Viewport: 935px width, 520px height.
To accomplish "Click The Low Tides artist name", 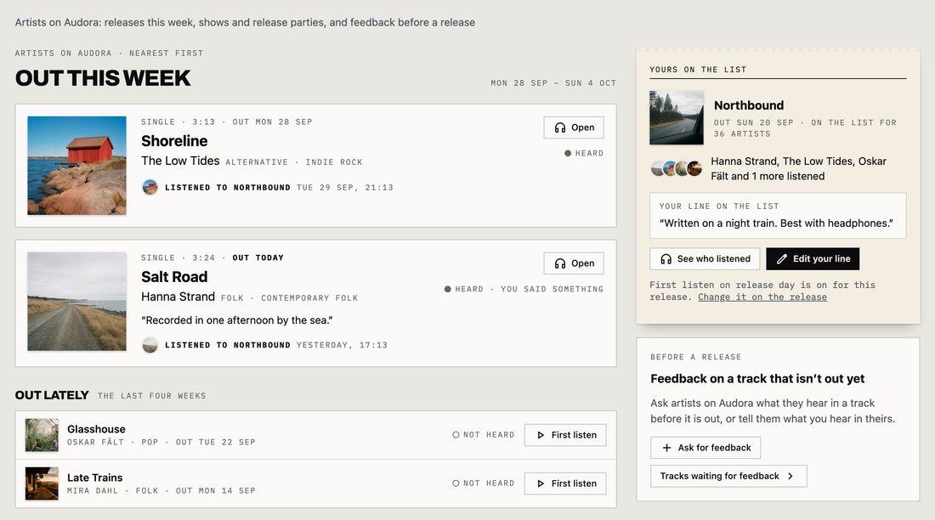I will [181, 161].
